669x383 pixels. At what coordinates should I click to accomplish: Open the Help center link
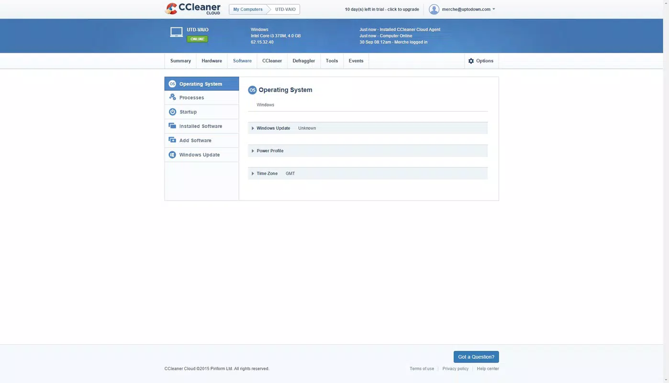488,369
